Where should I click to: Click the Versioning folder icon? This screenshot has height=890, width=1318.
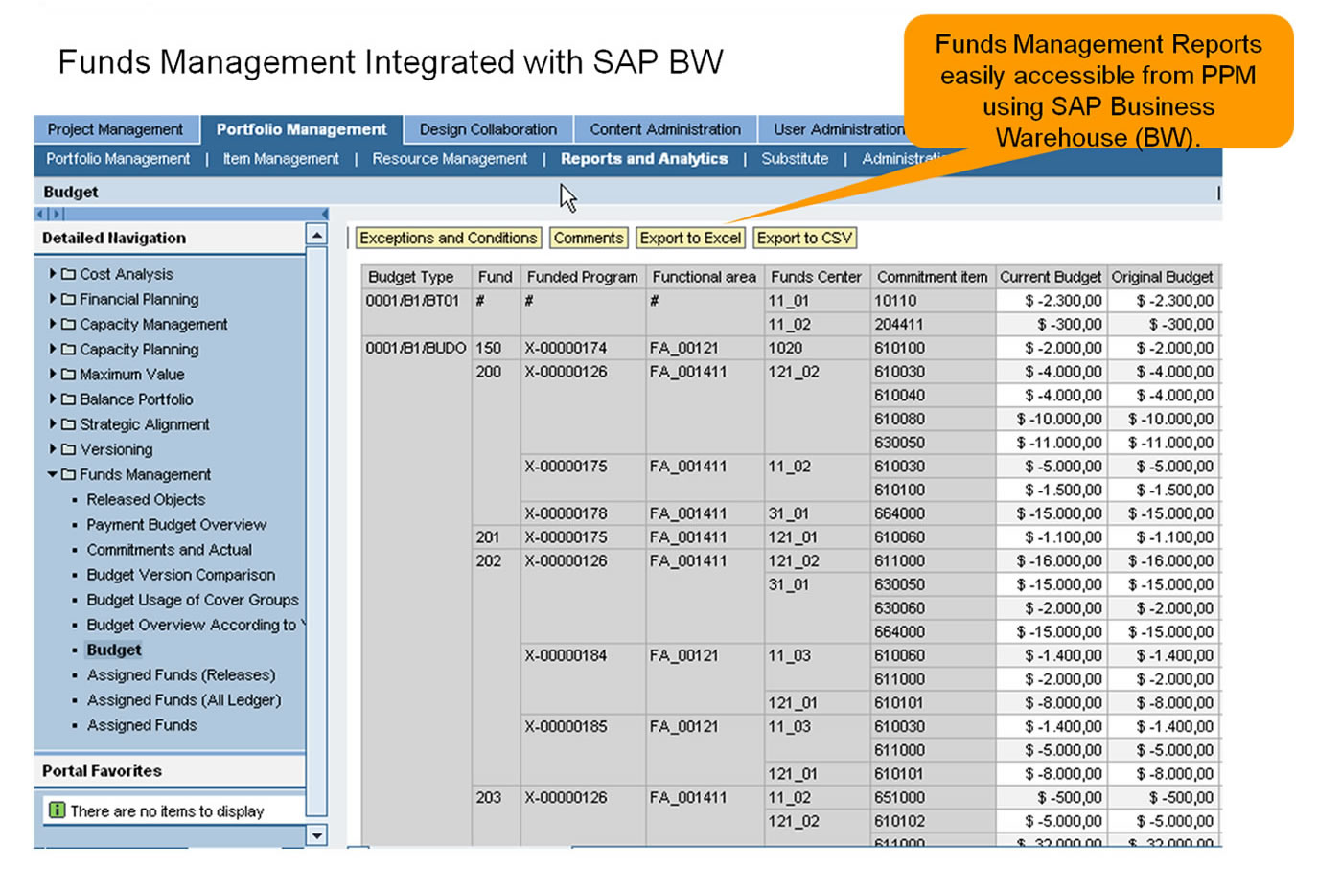(68, 449)
